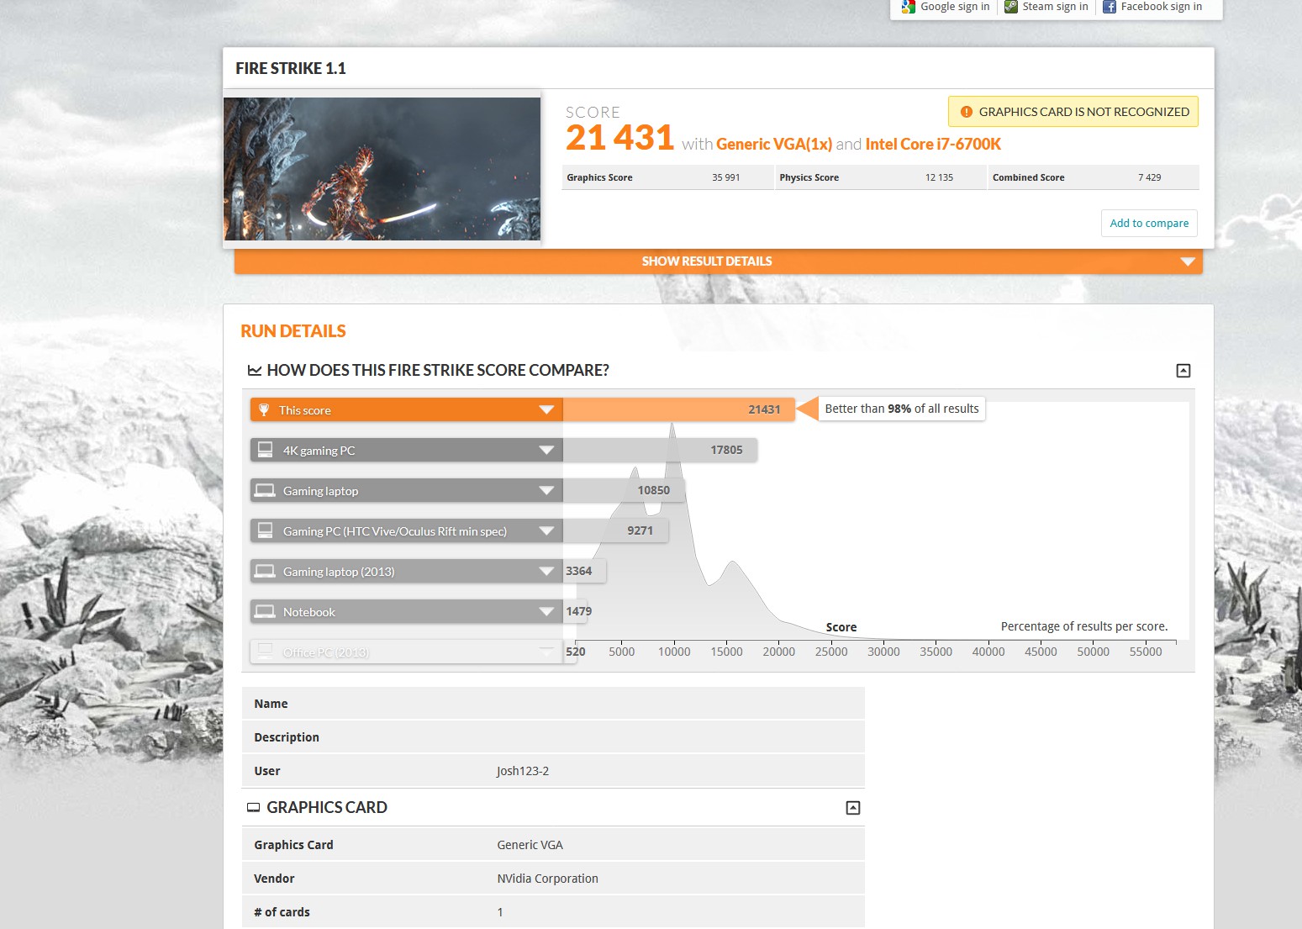Click the chart icon beside the compare heading
Screen dimensions: 1302x929
[x=254, y=371]
